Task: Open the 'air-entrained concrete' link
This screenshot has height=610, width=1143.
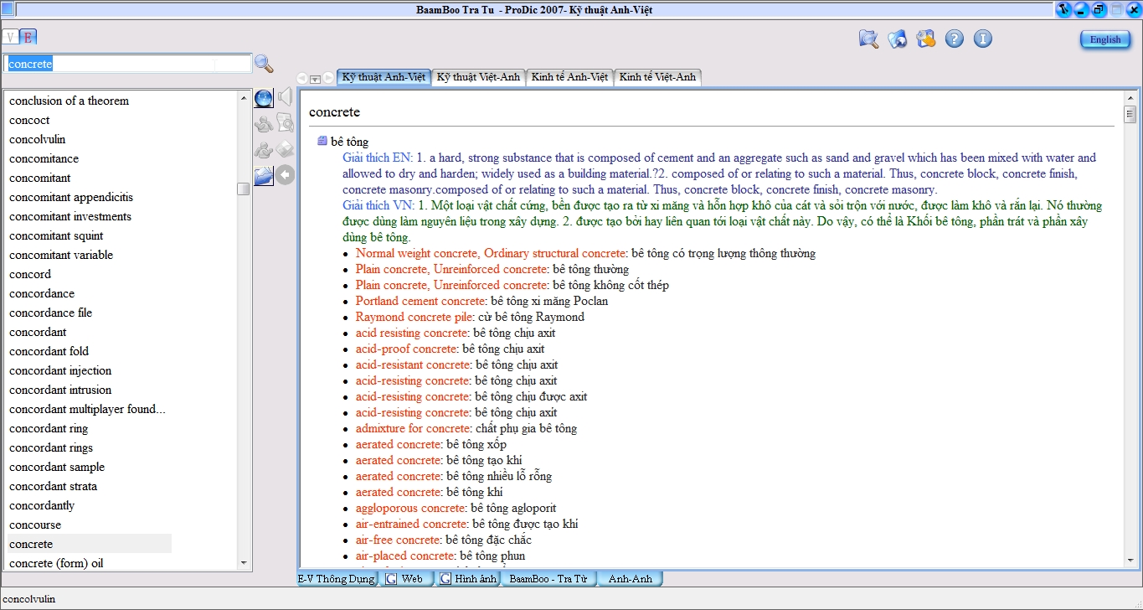Action: coord(410,524)
